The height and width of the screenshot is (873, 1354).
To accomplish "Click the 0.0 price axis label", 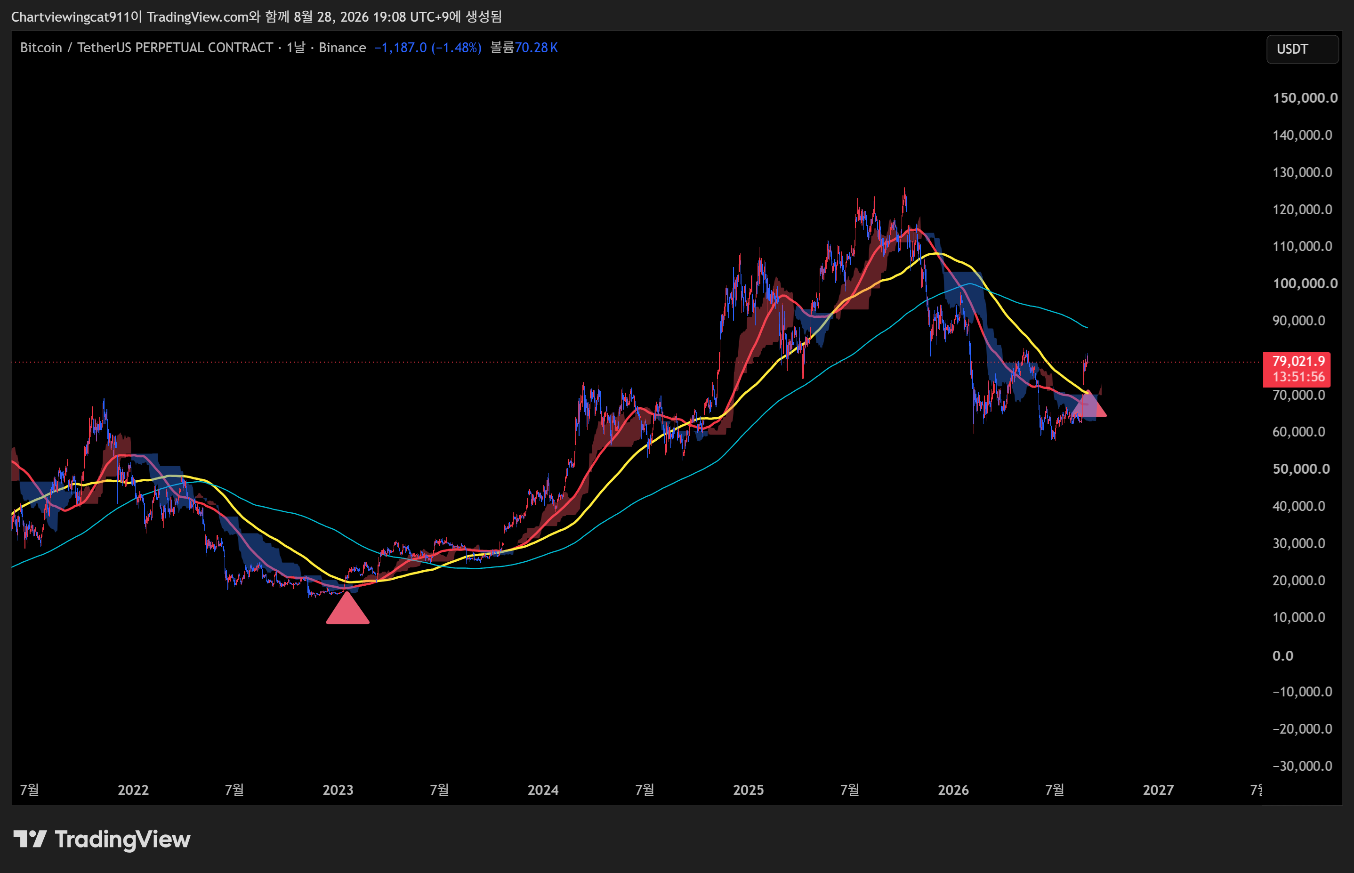I will tap(1283, 656).
